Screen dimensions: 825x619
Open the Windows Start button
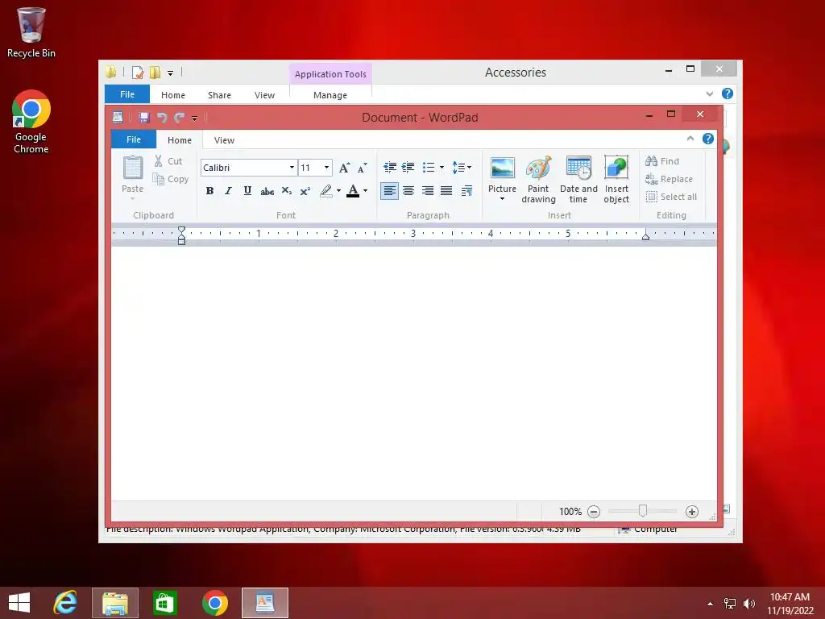19,603
